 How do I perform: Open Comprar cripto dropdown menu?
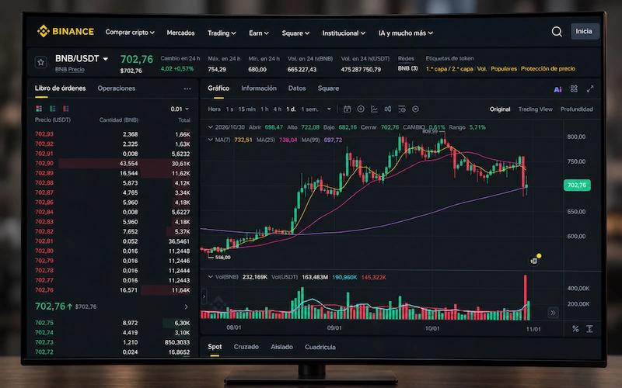coord(130,33)
